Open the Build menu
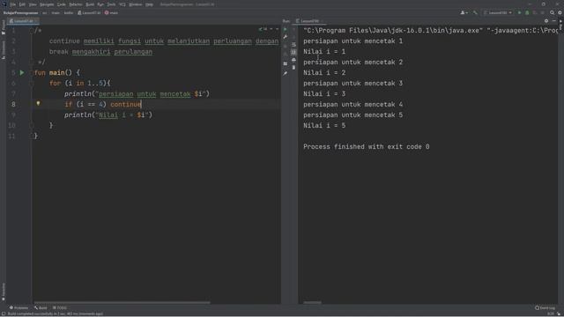This screenshot has width=564, height=317. [x=90, y=4]
